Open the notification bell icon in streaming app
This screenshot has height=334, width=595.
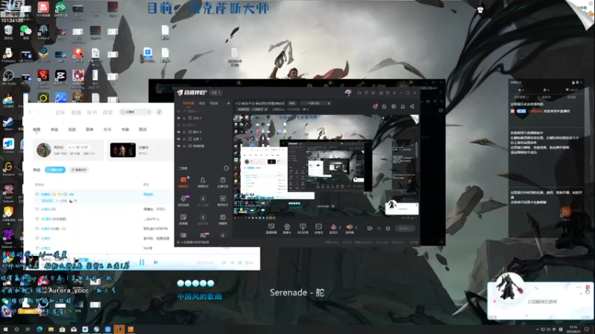coord(402,107)
